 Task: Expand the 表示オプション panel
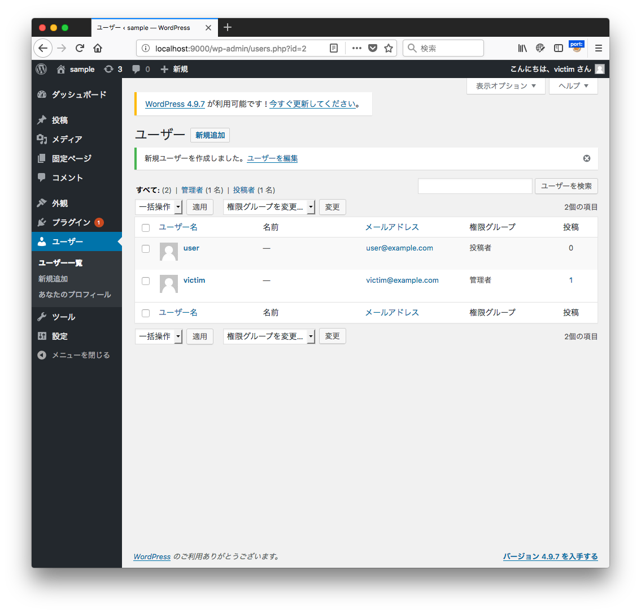click(505, 86)
